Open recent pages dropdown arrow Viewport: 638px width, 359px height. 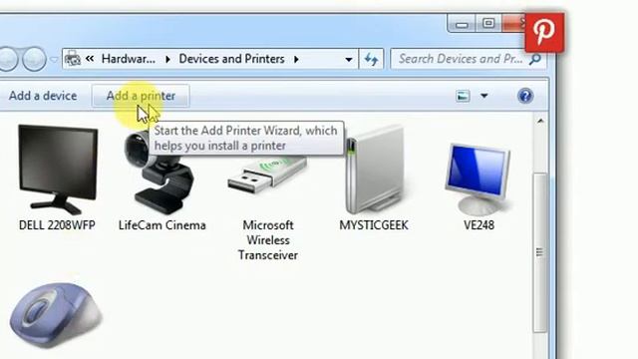tap(54, 60)
